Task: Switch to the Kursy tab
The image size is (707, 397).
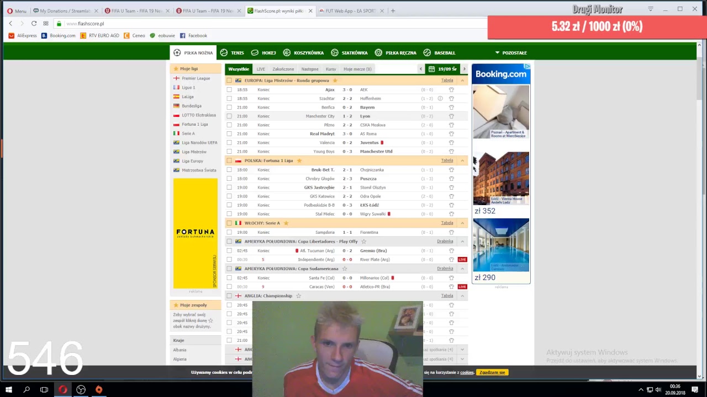Action: tap(331, 69)
